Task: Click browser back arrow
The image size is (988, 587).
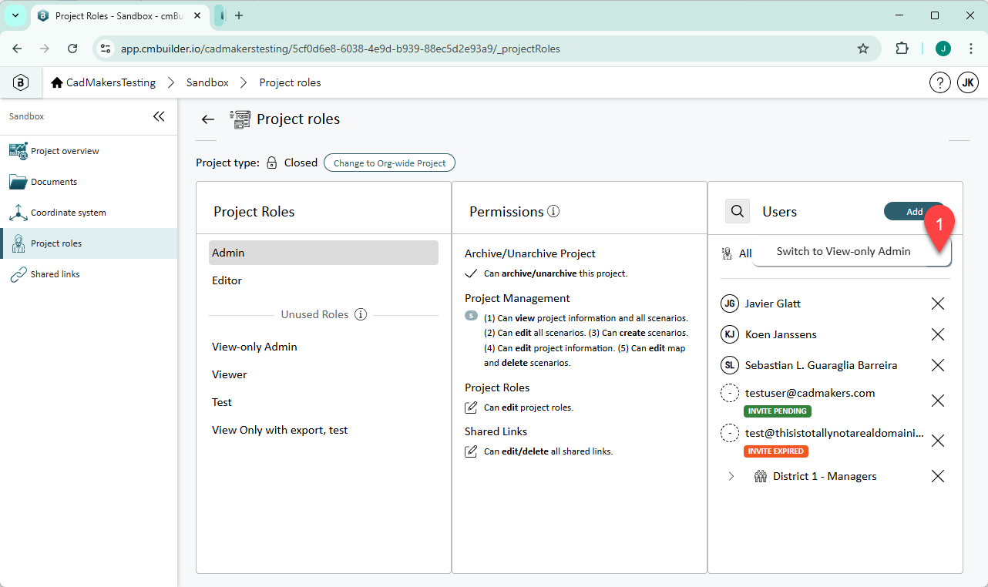Action: (x=17, y=49)
